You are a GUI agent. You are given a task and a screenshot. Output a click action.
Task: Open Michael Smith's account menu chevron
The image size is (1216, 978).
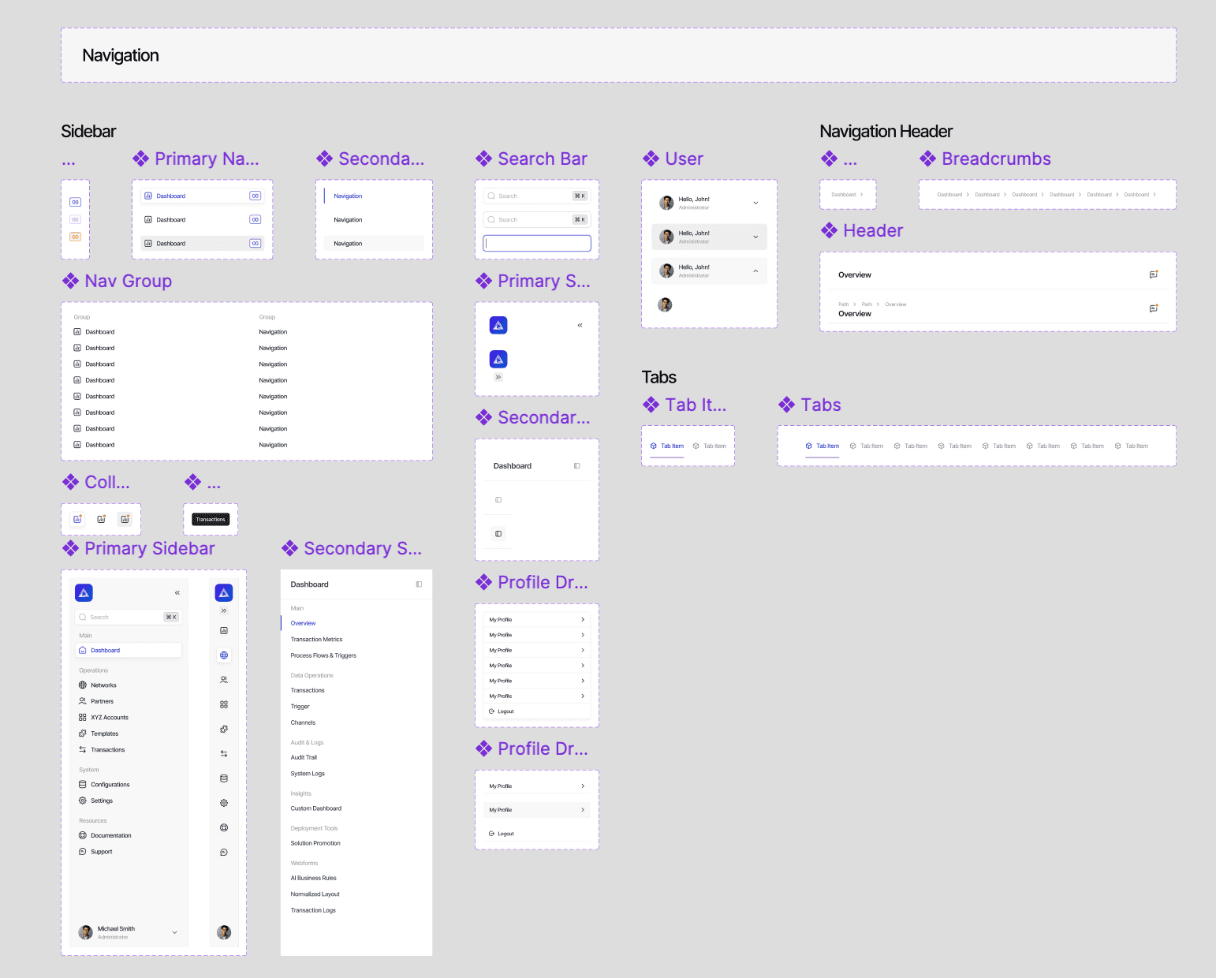coord(174,932)
